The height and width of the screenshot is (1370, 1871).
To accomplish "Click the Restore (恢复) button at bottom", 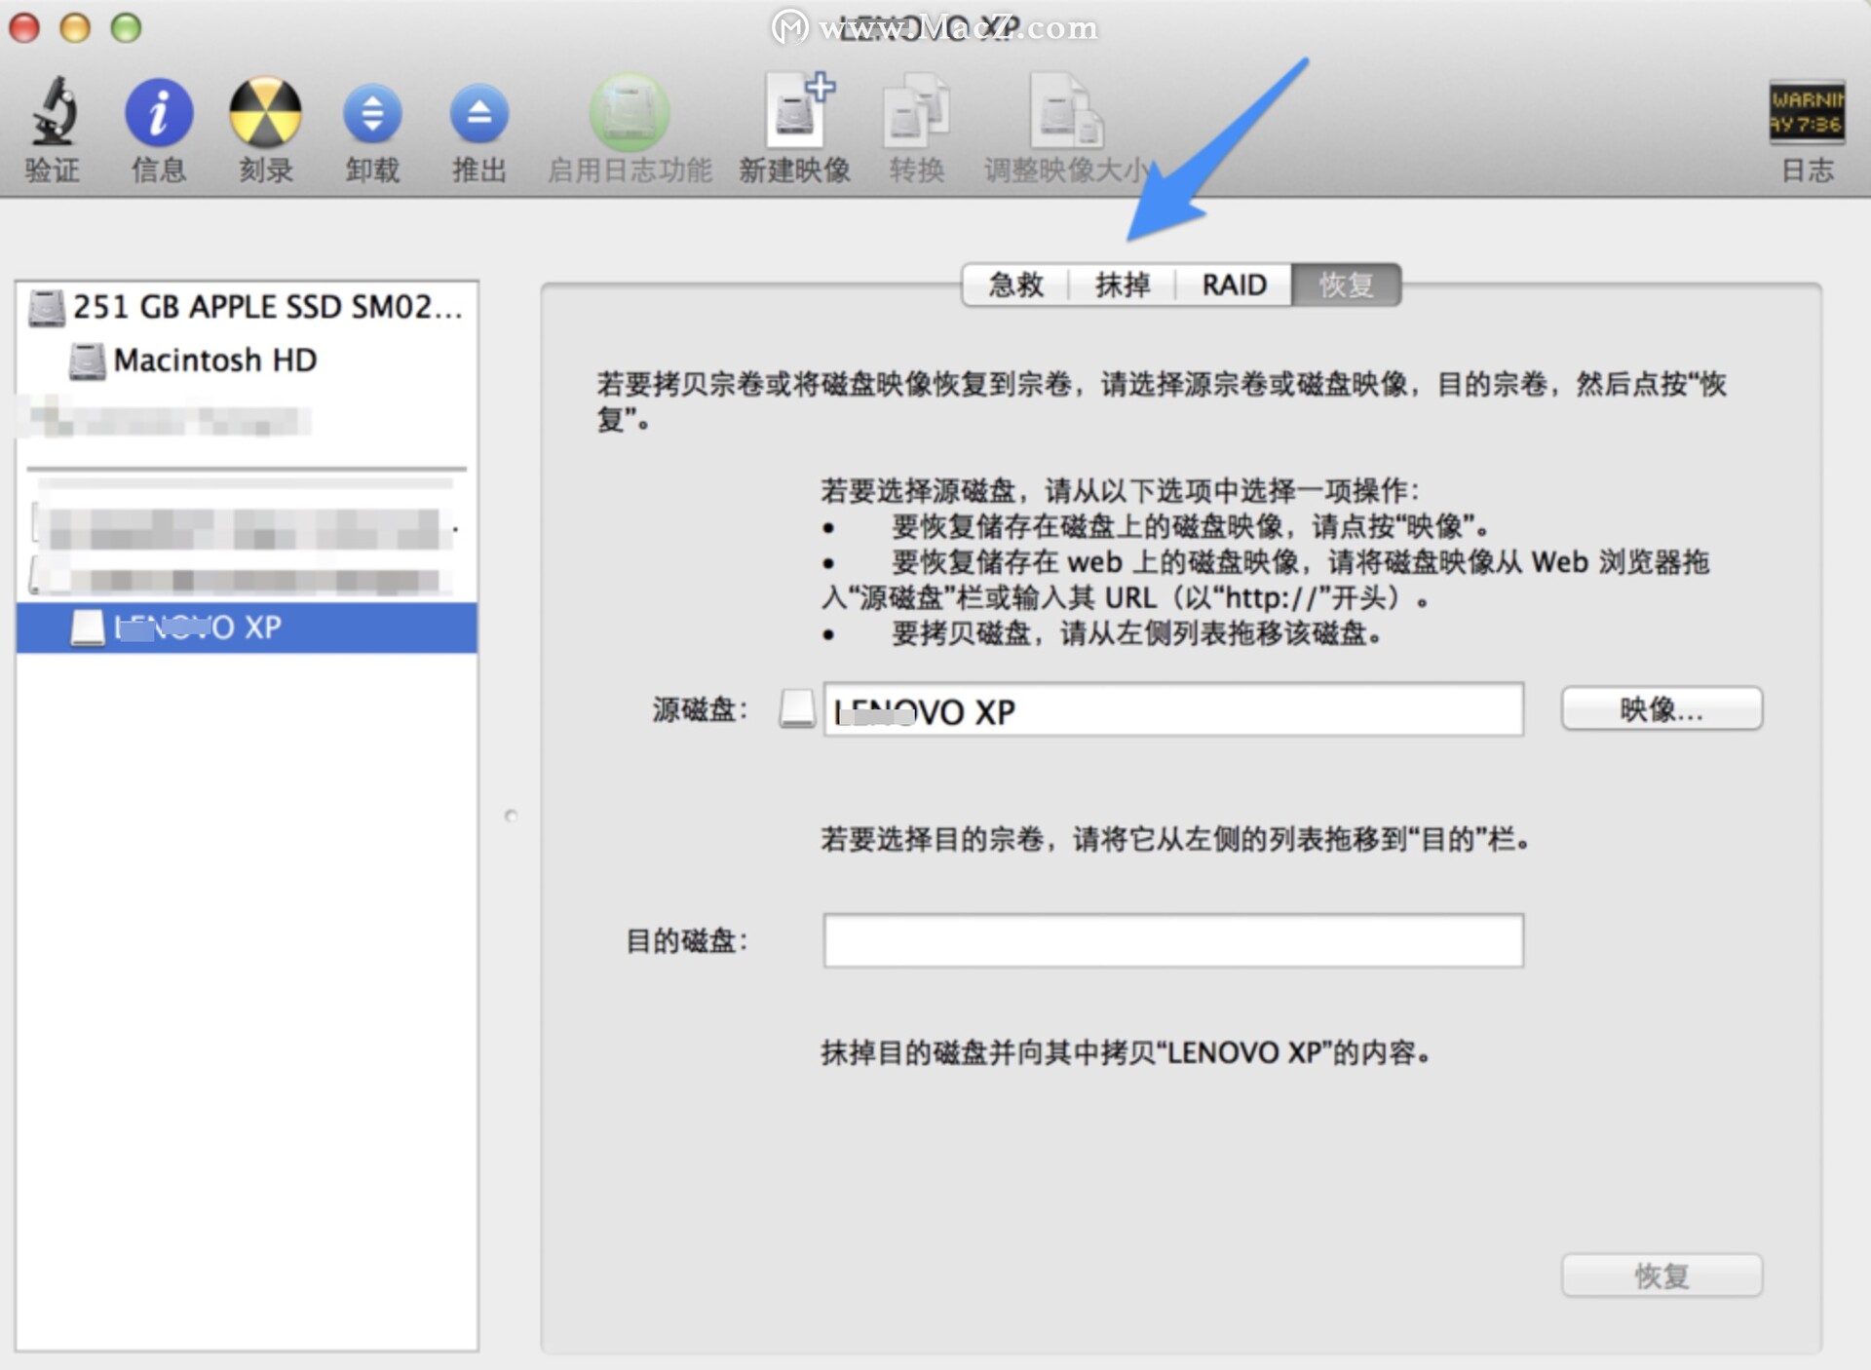I will pyautogui.click(x=1661, y=1275).
